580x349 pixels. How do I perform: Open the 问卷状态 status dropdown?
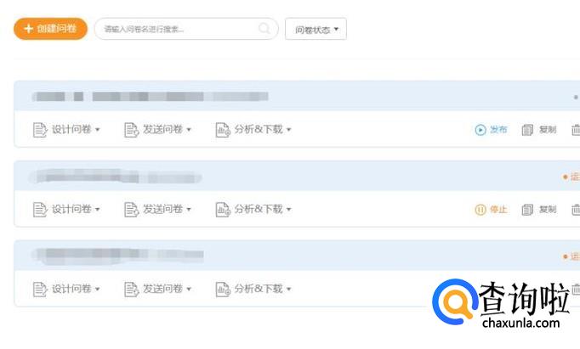point(316,30)
